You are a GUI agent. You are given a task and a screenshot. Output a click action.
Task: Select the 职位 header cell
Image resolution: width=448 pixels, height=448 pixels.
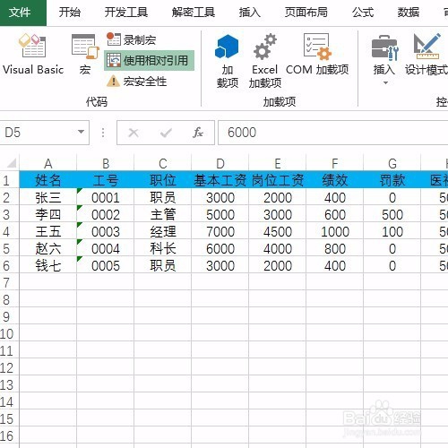[x=163, y=180]
